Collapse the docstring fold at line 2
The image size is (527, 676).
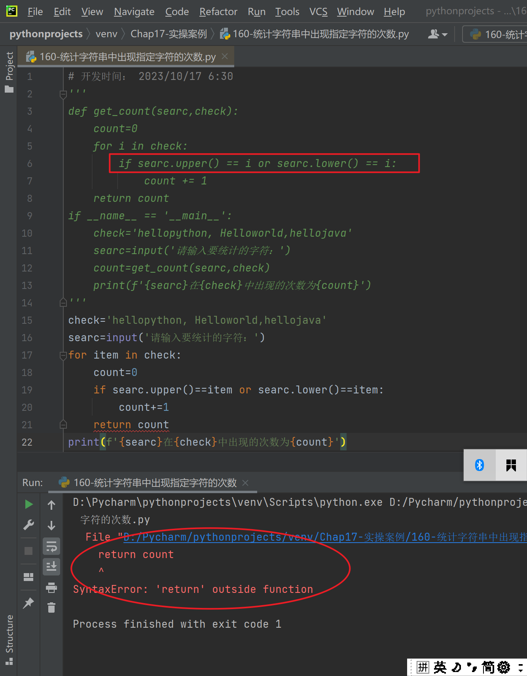pos(63,94)
